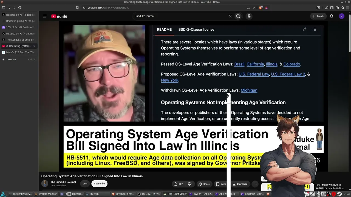Click the system tray volume icon

[x=324, y=194]
